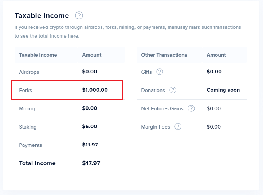Click Net Futures Gains help icon

(x=191, y=108)
